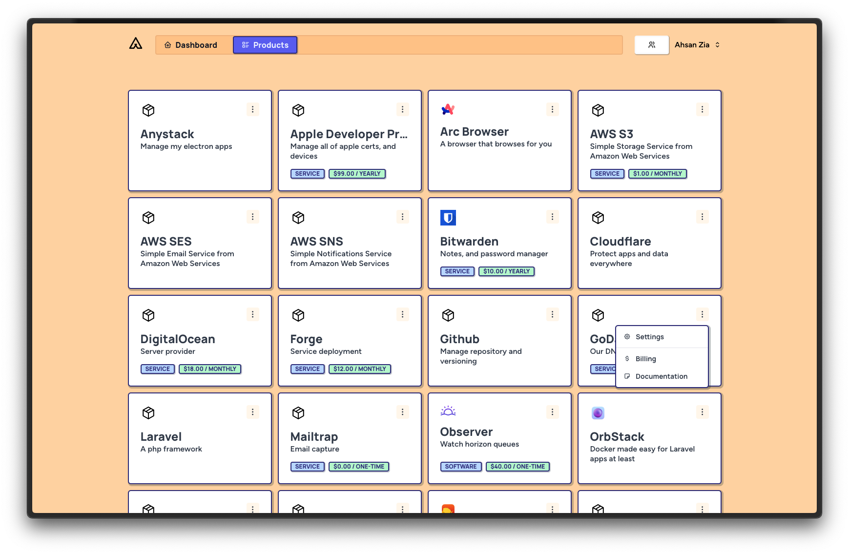Click the AWS SES box icon
849x554 pixels.
[148, 218]
